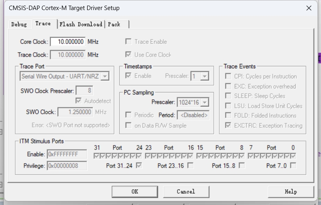Toggle the Use Core Clock checkbox
Image resolution: width=321 pixels, height=205 pixels.
point(129,55)
